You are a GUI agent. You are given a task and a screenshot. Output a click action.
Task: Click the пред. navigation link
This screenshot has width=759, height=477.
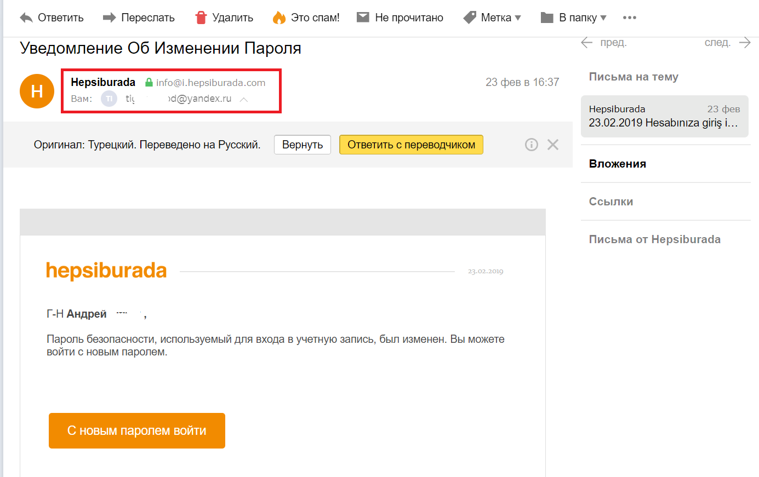(613, 43)
